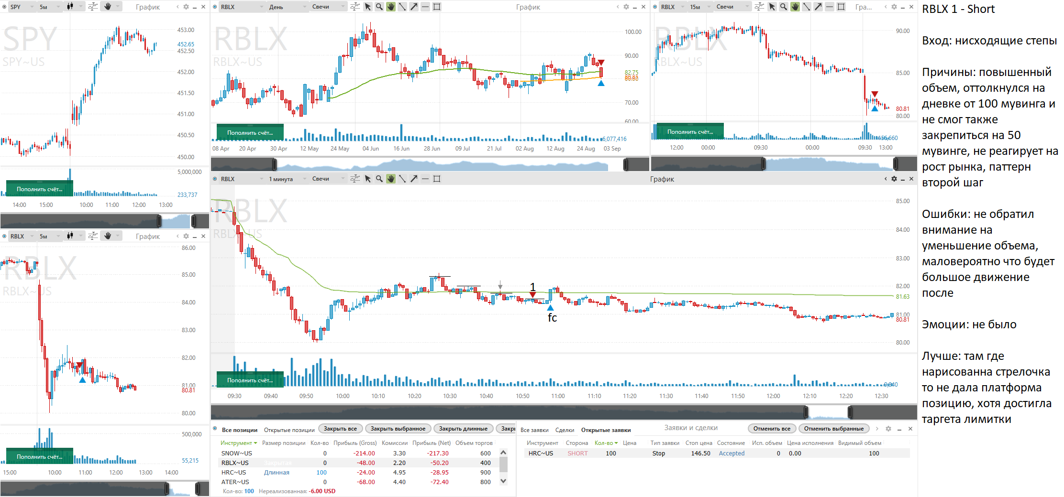
Task: Select the hand tool on RBLX 1-minute chart
Action: 391,179
